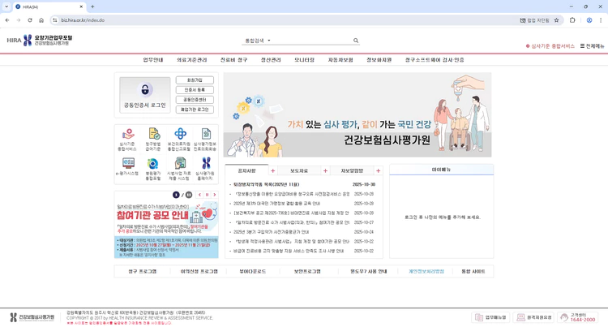Pause the banner slideshow
Image resolution: width=608 pixels, height=327 pixels.
pyautogui.click(x=207, y=195)
